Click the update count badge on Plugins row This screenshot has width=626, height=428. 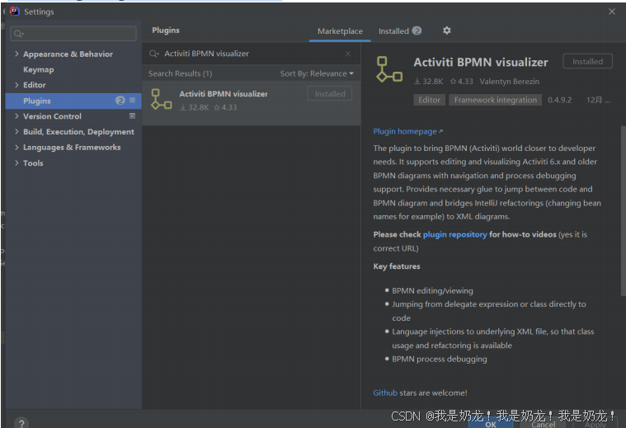click(120, 101)
